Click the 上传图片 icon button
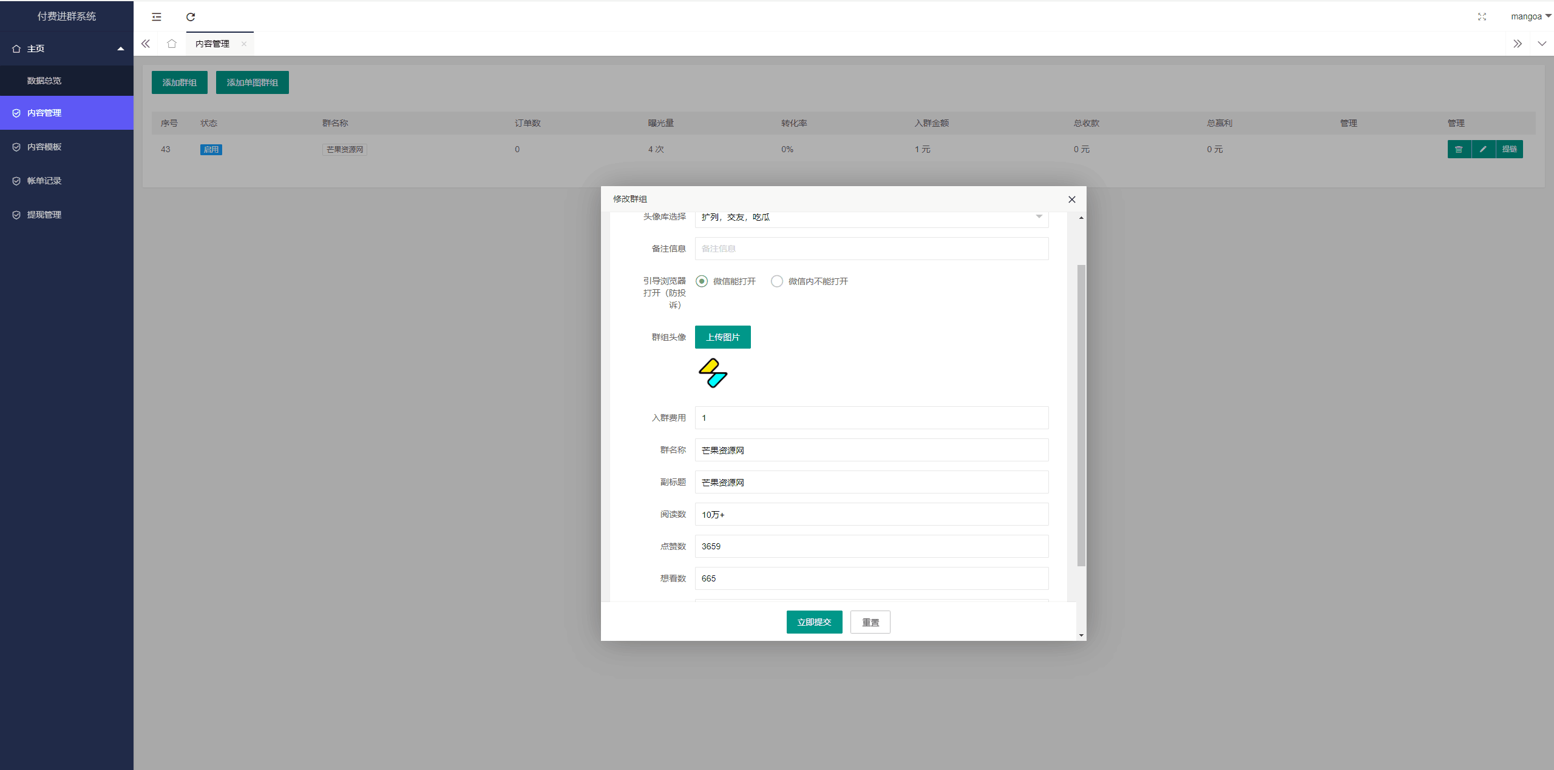The width and height of the screenshot is (1554, 770). (722, 336)
